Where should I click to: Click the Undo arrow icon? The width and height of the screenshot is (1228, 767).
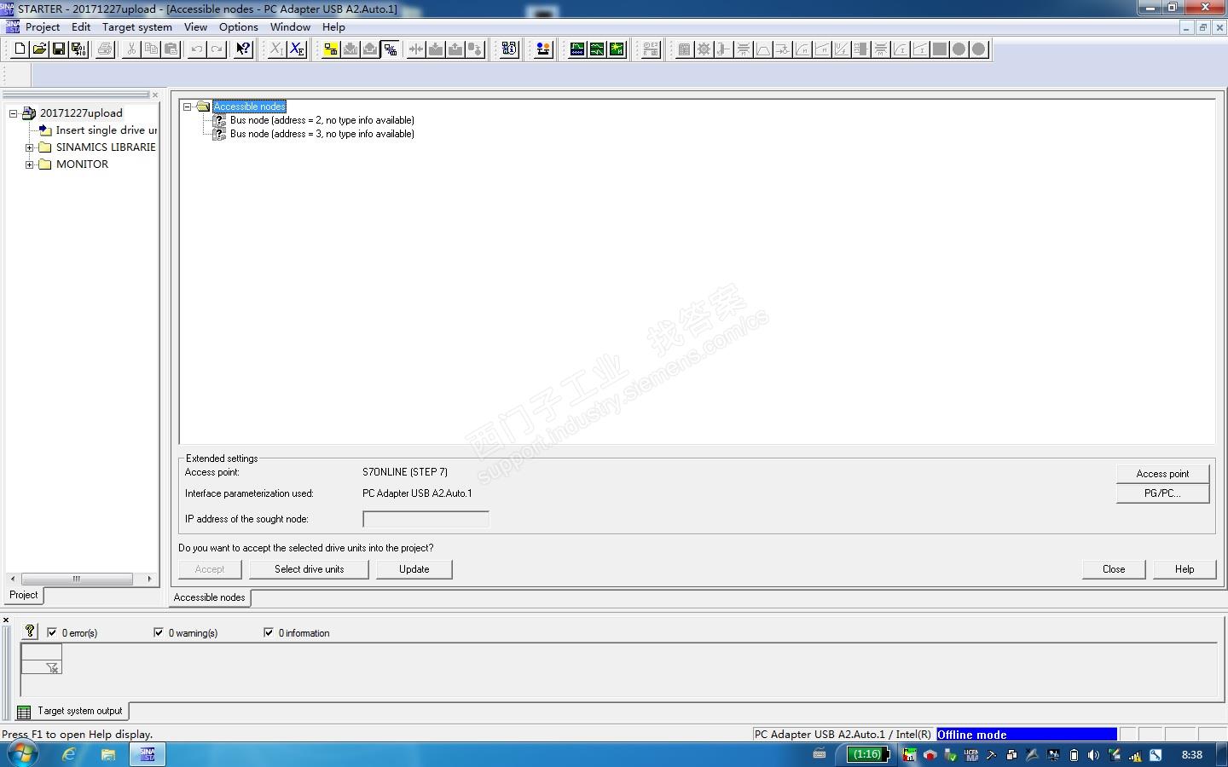[197, 49]
